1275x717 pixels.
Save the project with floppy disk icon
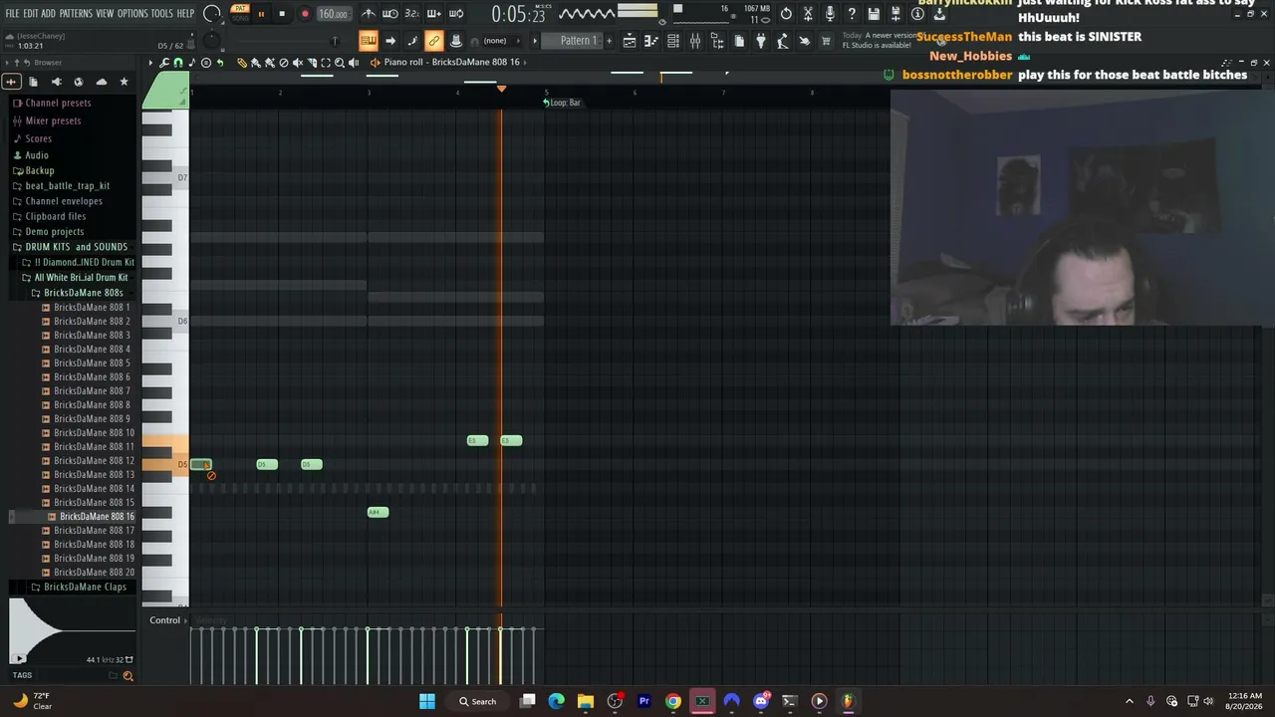coord(874,14)
